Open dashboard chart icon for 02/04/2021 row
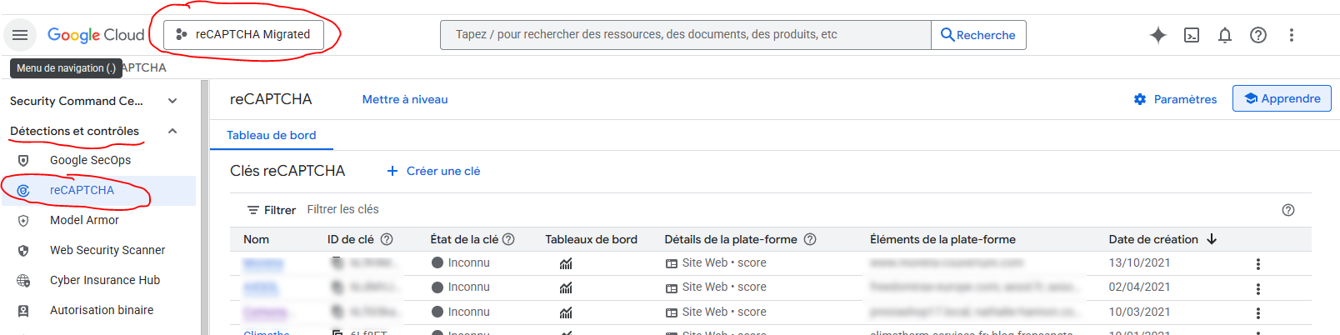Image resolution: width=1340 pixels, height=335 pixels. [566, 287]
